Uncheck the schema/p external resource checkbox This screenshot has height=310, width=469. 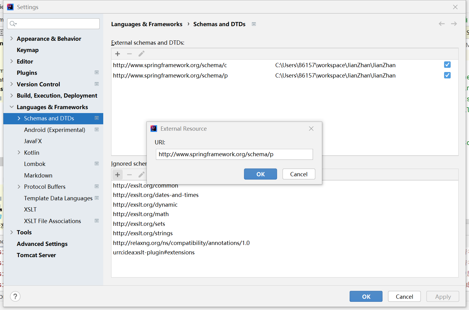click(447, 75)
